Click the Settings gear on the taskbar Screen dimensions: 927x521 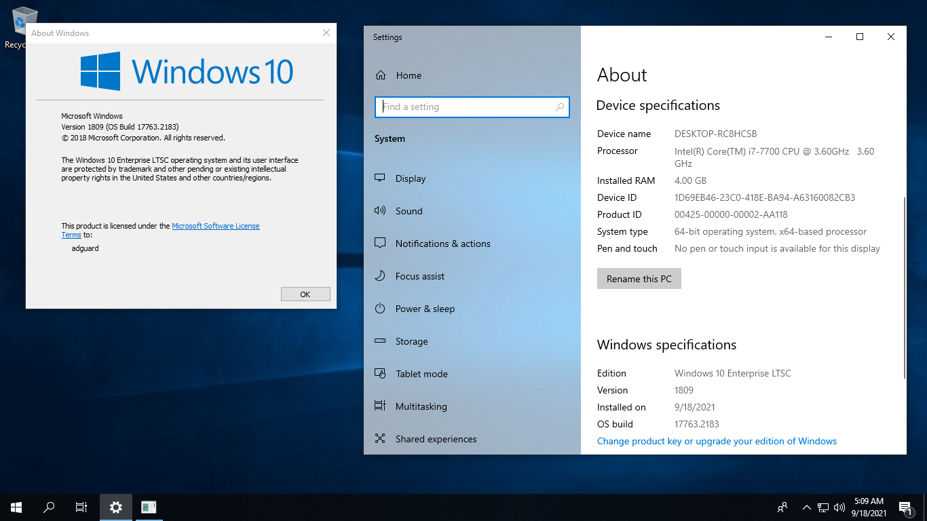116,507
